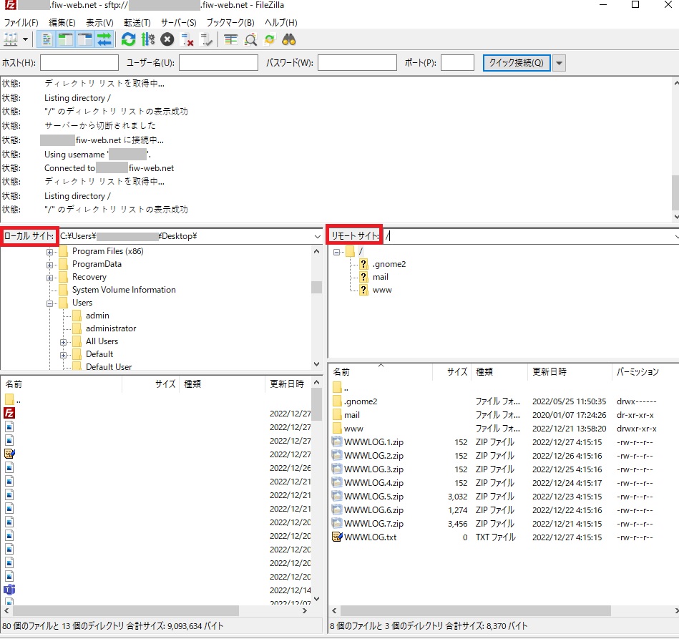Toggle the transfer queue display
The image size is (679, 639).
[104, 40]
